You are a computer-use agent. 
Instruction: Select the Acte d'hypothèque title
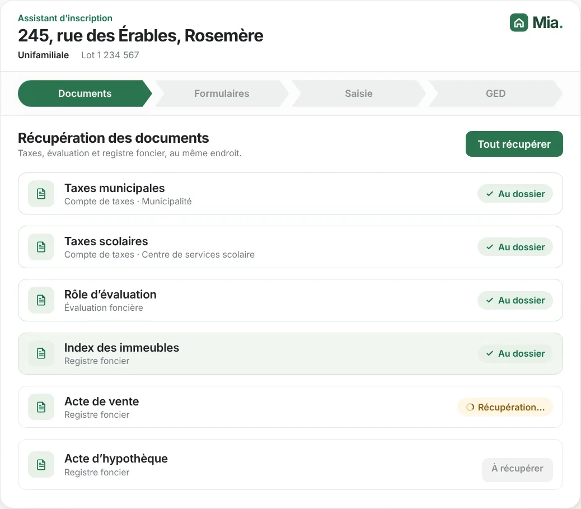coord(116,459)
